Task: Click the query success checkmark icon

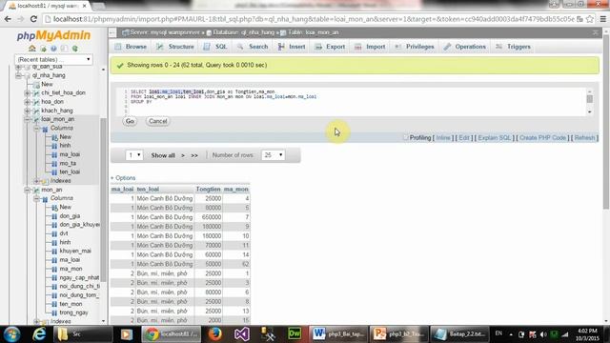Action: click(x=120, y=66)
